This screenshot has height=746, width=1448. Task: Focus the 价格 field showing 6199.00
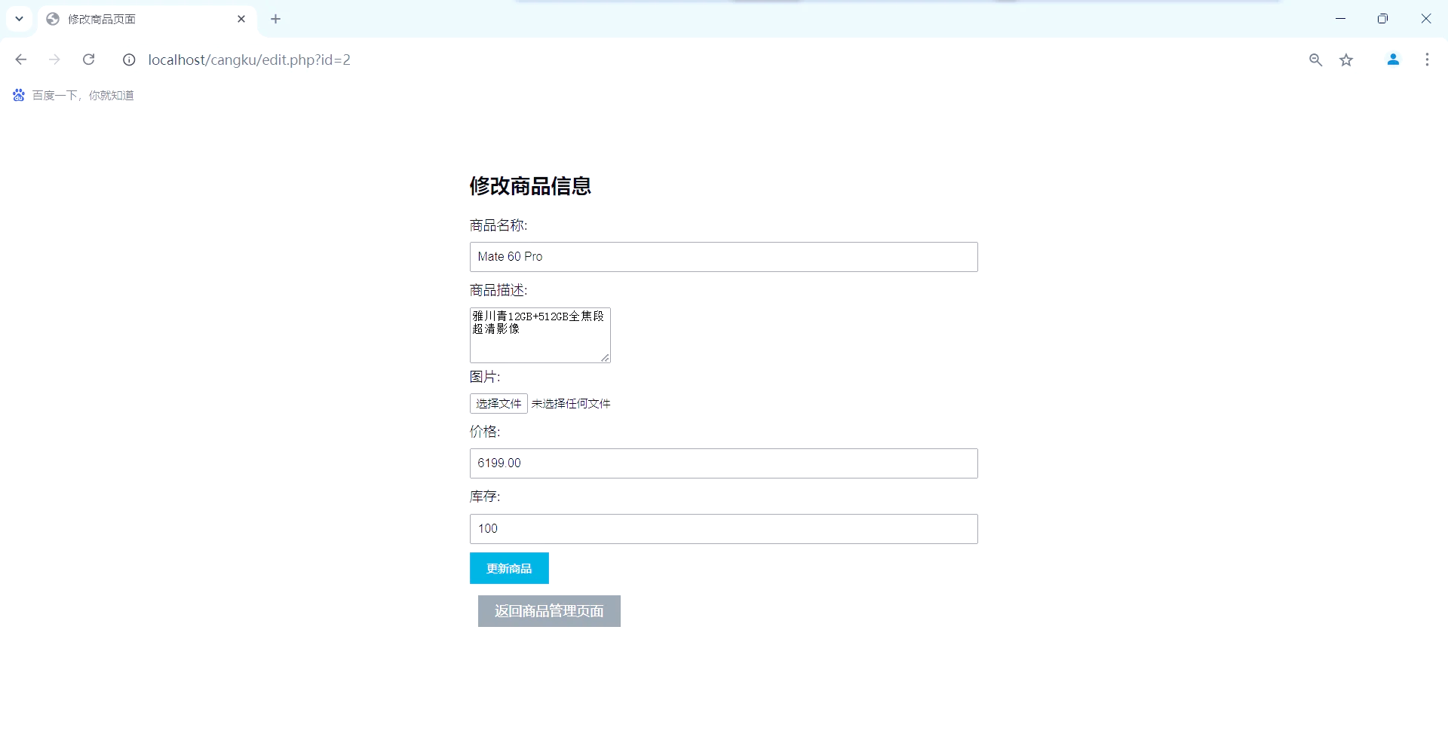tap(723, 463)
